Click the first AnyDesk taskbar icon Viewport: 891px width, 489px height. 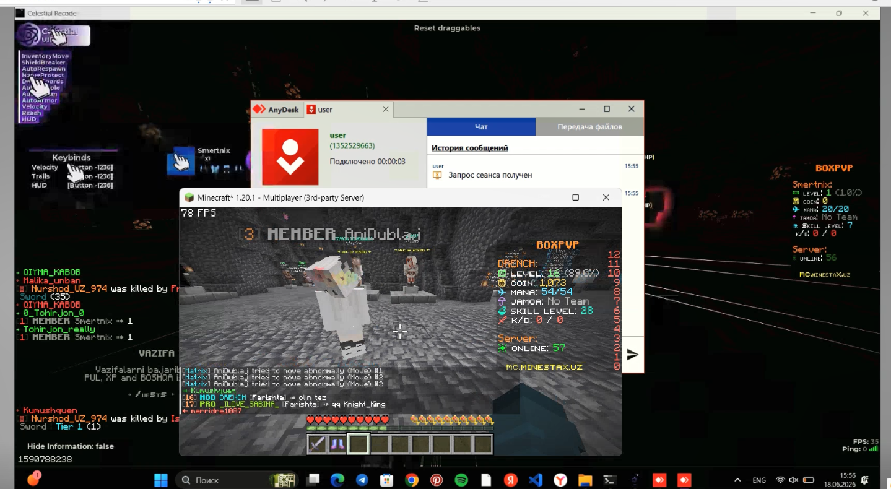[x=659, y=480]
